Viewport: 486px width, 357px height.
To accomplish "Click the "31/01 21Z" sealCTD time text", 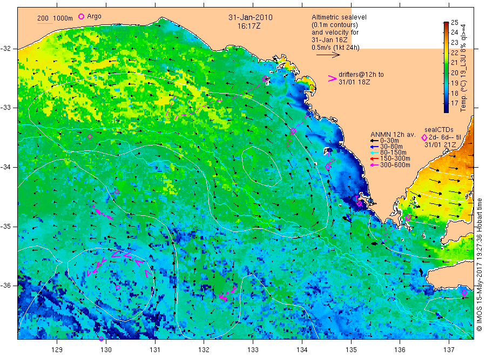I will [x=440, y=144].
